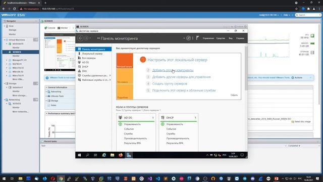This screenshot has width=323, height=182.
Task: Open File Explorer on the guest taskbar
Action: 112,155
